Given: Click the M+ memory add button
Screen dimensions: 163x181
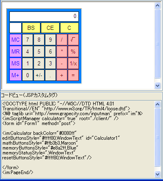Looking at the screenshot, I should coord(16,75).
